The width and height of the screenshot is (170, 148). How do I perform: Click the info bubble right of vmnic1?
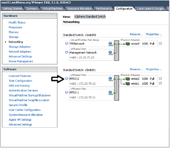coord(160,83)
